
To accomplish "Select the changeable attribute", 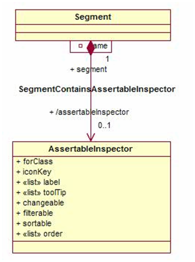I will pyautogui.click(x=40, y=203).
